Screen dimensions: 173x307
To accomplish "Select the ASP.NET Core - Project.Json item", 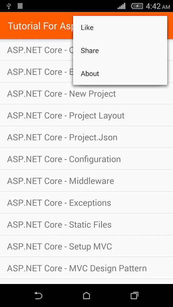I will 86,137.
